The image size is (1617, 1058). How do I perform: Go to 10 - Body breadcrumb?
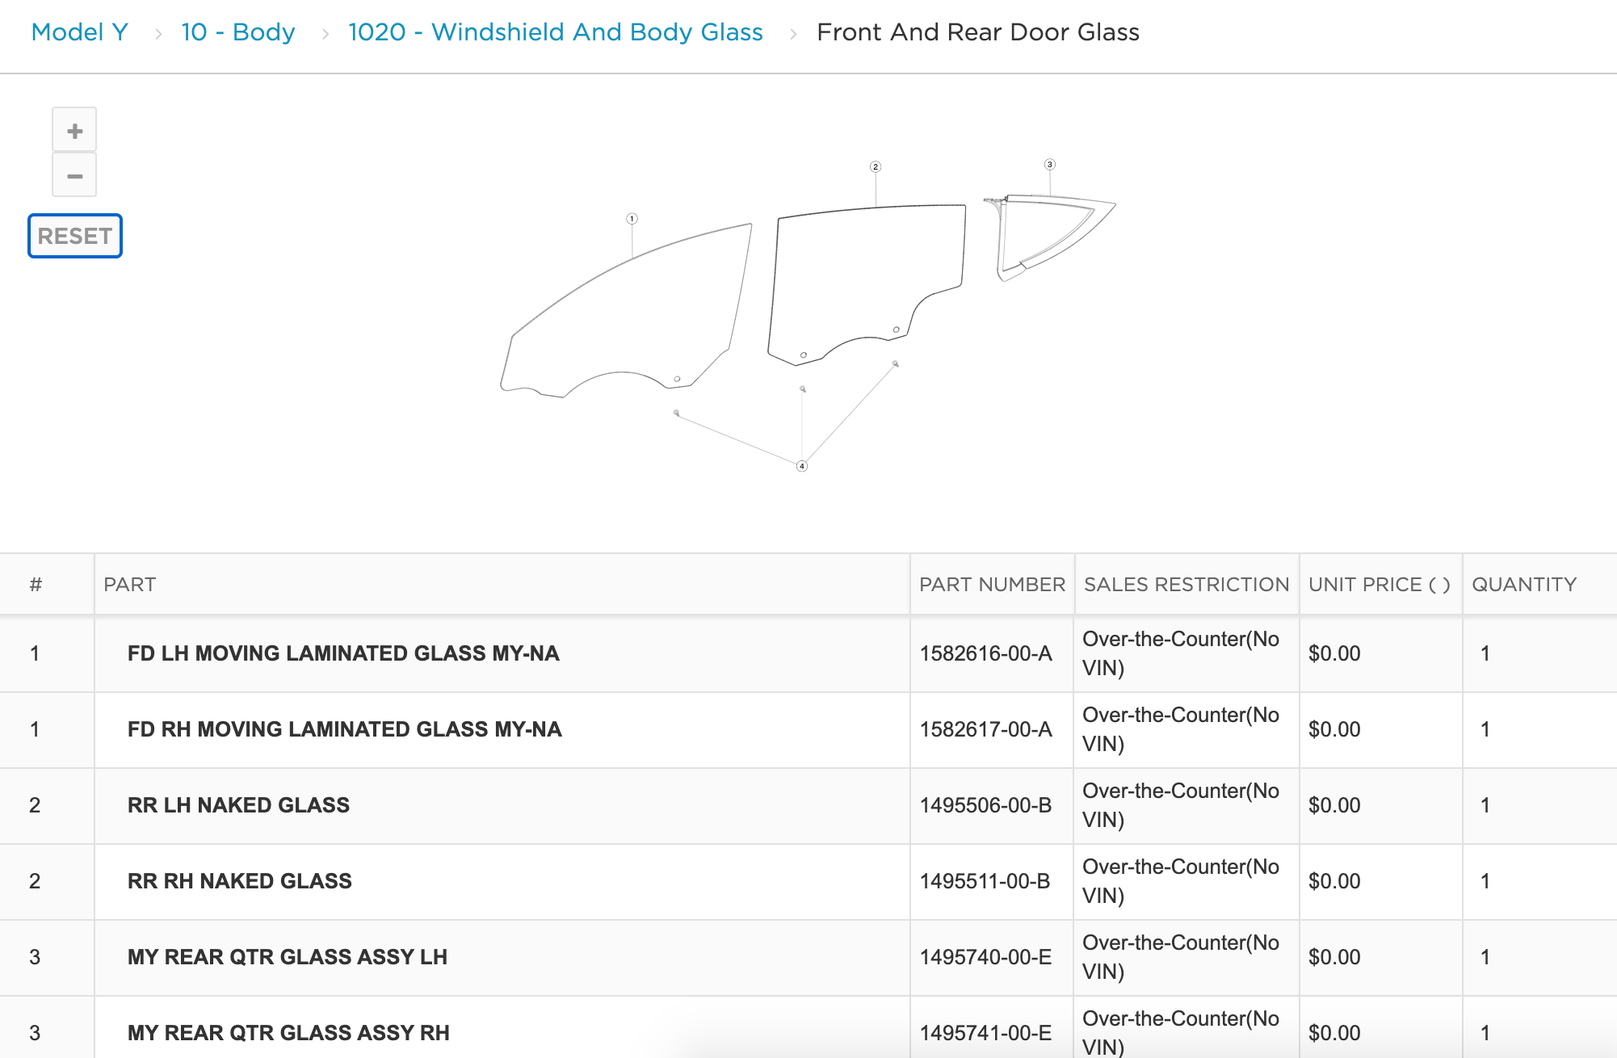click(x=237, y=32)
